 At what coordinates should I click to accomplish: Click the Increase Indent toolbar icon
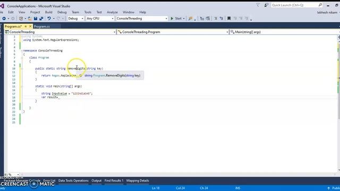coord(208,19)
